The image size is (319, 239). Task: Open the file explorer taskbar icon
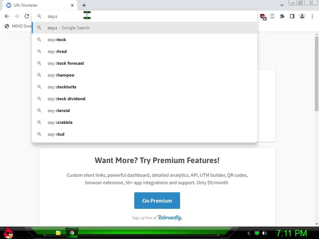(58, 233)
